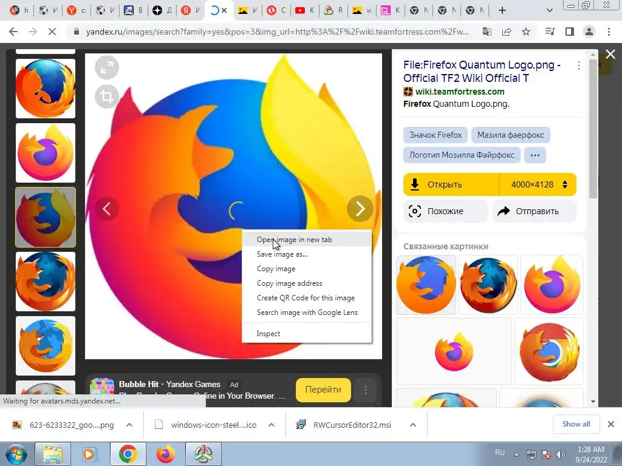Click the Открыть download button

pyautogui.click(x=451, y=184)
